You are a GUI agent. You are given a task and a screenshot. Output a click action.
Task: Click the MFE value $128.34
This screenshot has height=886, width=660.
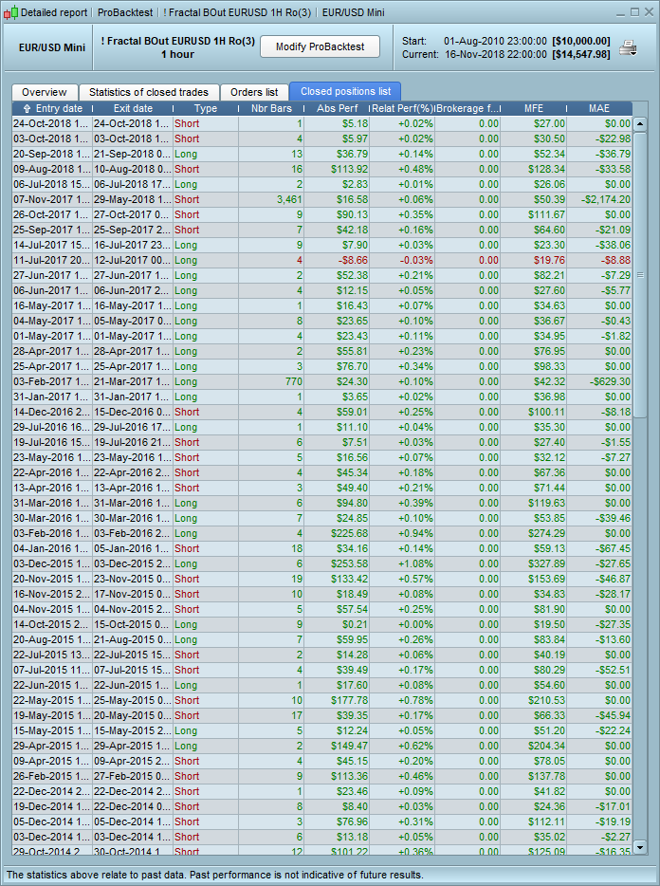(x=546, y=170)
